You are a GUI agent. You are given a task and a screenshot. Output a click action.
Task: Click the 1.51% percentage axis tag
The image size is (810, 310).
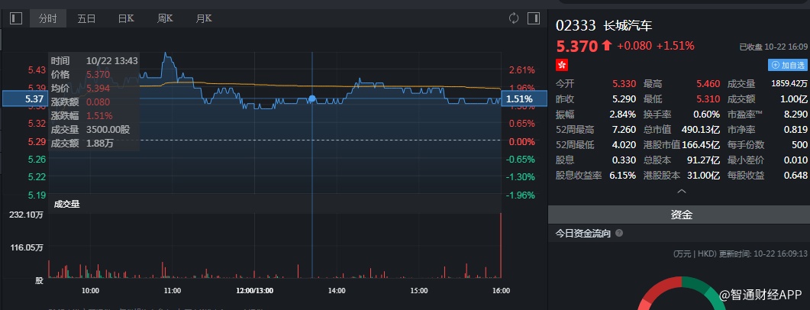click(519, 98)
